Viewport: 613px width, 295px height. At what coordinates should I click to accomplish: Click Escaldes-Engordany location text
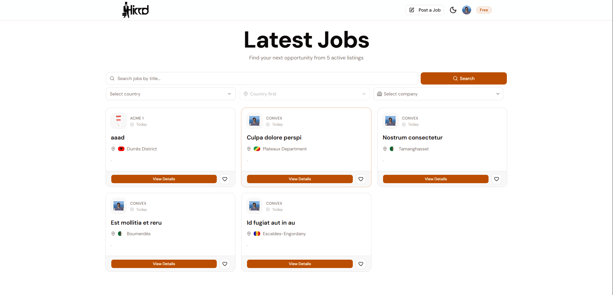click(284, 234)
